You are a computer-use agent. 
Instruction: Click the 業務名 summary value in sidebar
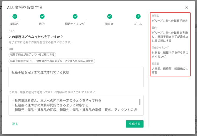(x=170, y=21)
